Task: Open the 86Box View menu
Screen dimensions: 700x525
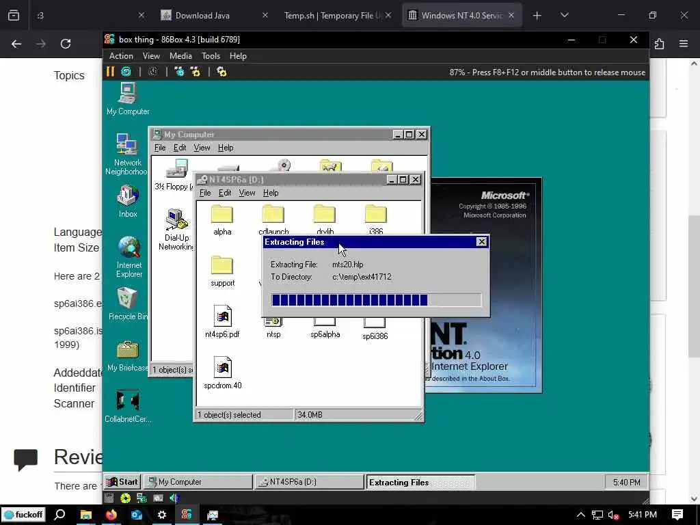Action: tap(151, 56)
